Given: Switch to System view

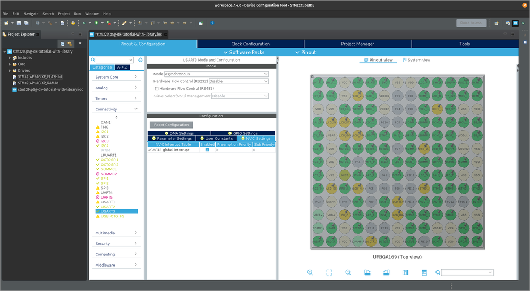Looking at the screenshot, I should [x=416, y=60].
